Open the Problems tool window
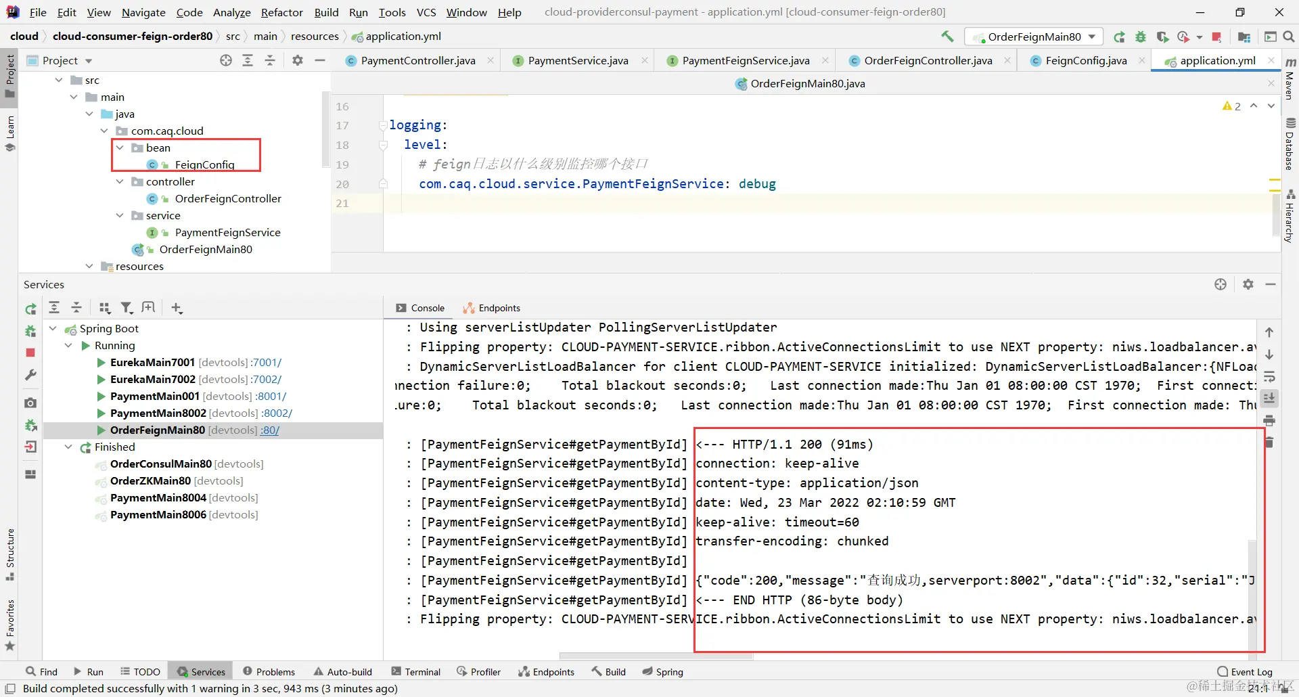 click(x=269, y=671)
